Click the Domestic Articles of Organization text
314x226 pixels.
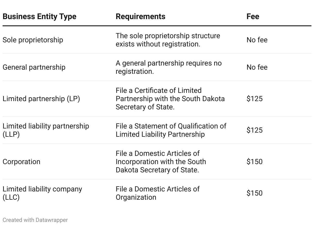click(x=158, y=193)
